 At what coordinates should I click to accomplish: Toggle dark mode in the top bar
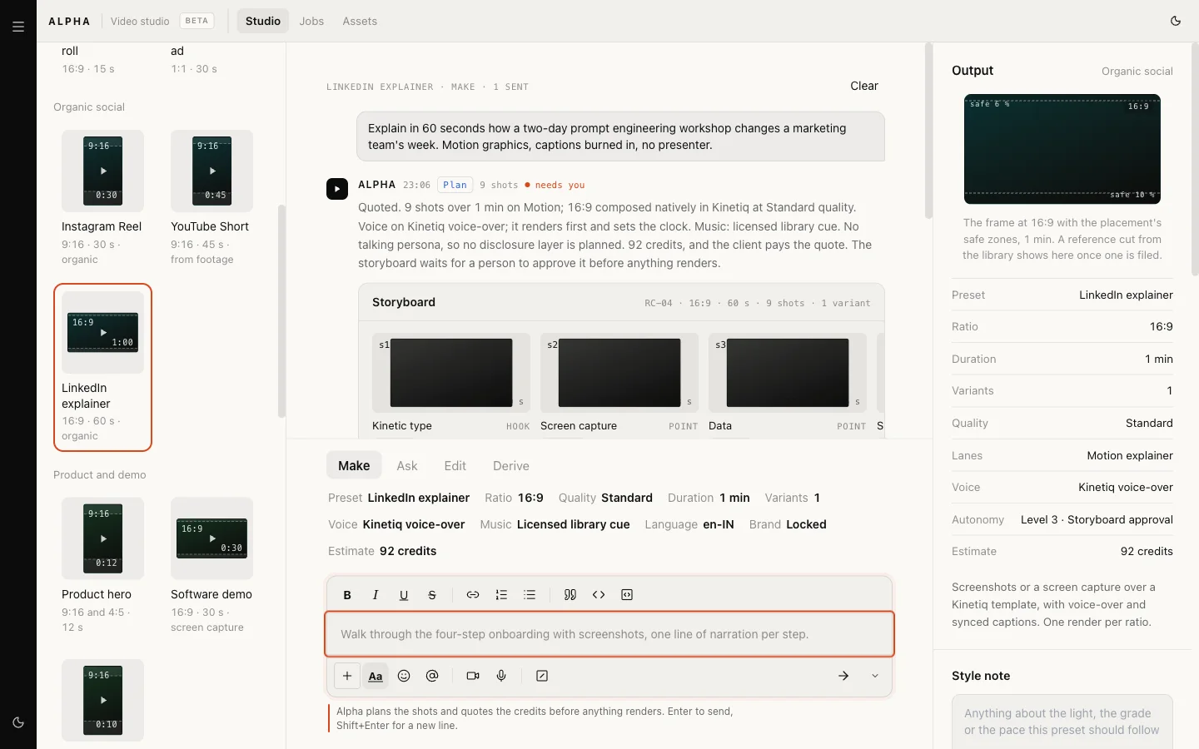[1176, 21]
